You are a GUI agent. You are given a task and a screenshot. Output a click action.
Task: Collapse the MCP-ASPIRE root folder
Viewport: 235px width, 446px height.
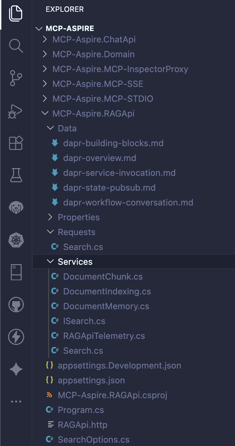pos(40,29)
